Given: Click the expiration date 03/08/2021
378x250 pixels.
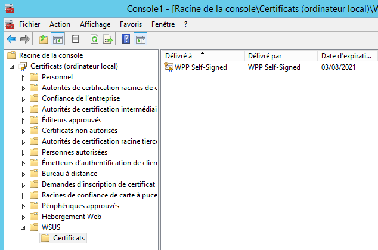Looking at the screenshot, I should pyautogui.click(x=338, y=67).
